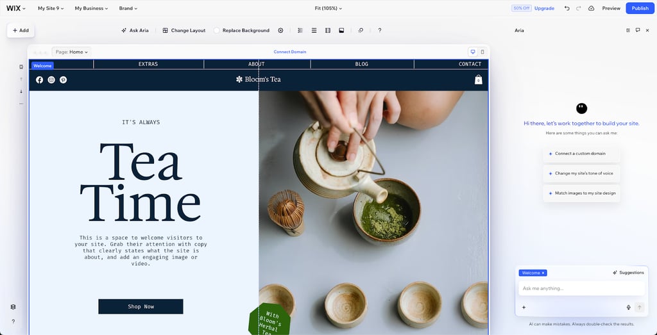
Task: Choose Change my site's tone of voice
Action: [x=581, y=173]
